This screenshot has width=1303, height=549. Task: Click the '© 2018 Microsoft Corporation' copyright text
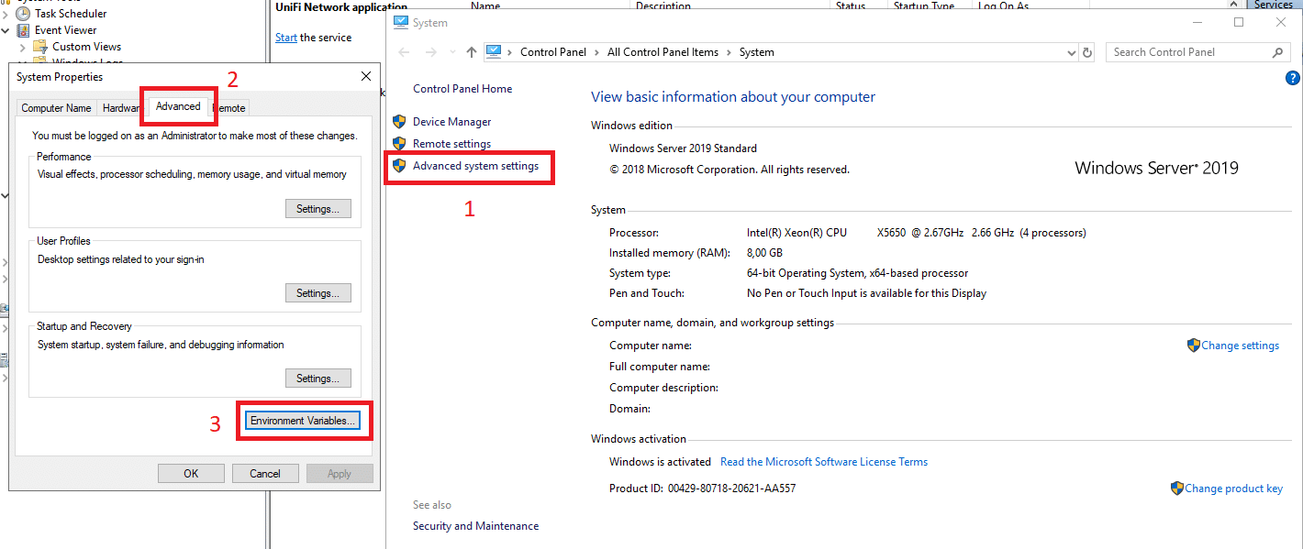(729, 170)
